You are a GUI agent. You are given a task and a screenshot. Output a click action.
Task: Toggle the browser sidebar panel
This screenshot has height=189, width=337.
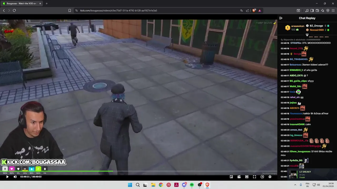tap(312, 10)
